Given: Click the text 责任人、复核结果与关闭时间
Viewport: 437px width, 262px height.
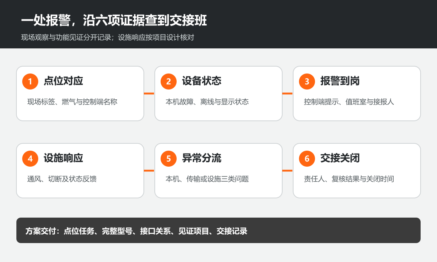Looking at the screenshot, I should tap(349, 179).
